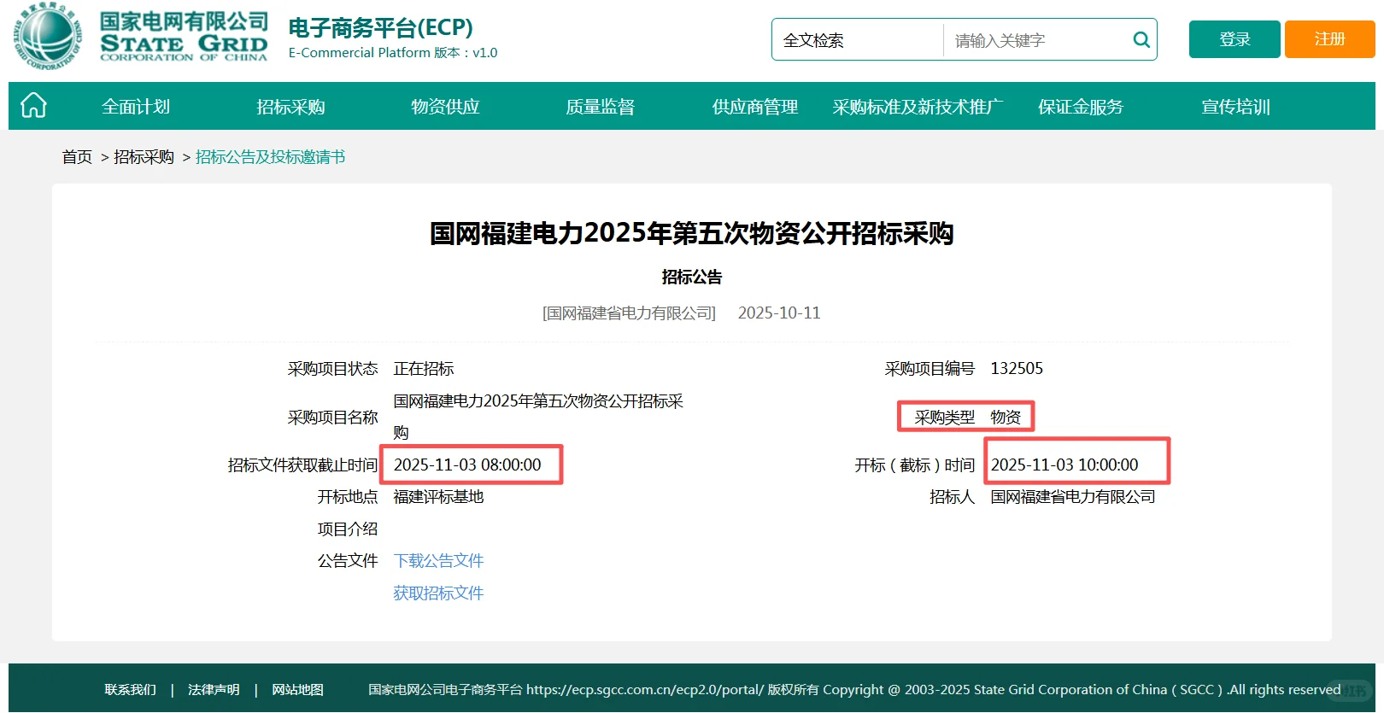This screenshot has width=1384, height=713.
Task: Click the State Grid globe logo
Action: point(48,36)
